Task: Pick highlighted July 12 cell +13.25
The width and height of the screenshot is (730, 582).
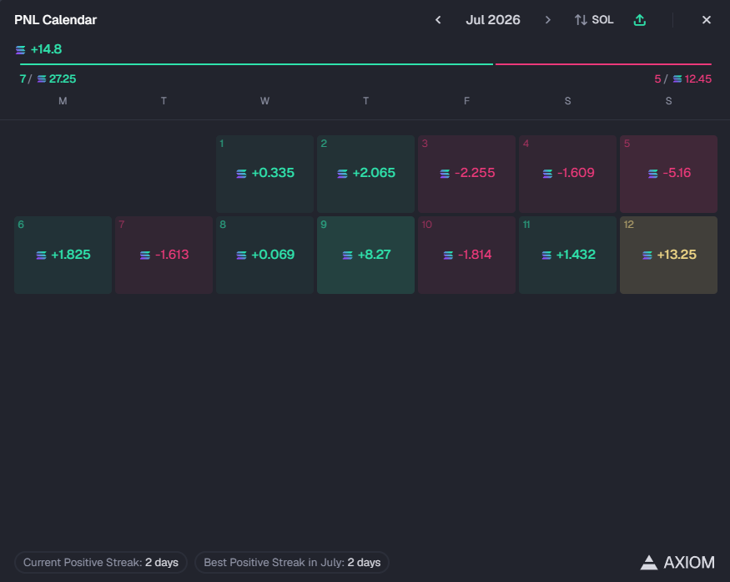Action: tap(668, 255)
